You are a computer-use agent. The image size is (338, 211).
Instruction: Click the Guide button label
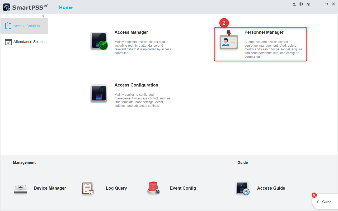tap(327, 202)
